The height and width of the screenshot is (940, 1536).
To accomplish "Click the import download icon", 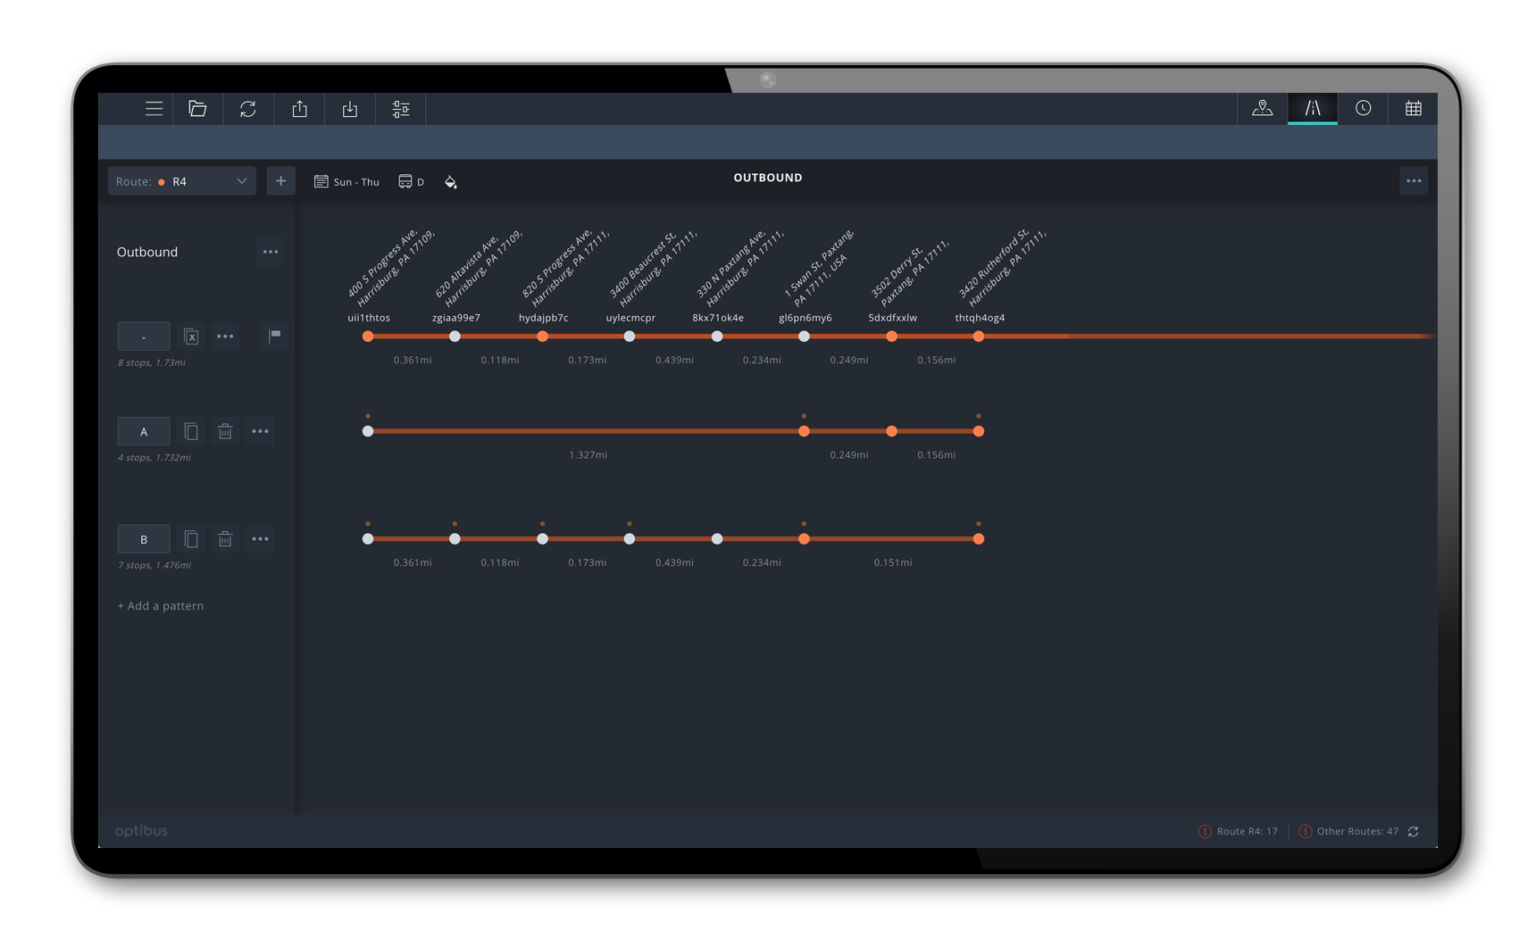I will click(350, 109).
